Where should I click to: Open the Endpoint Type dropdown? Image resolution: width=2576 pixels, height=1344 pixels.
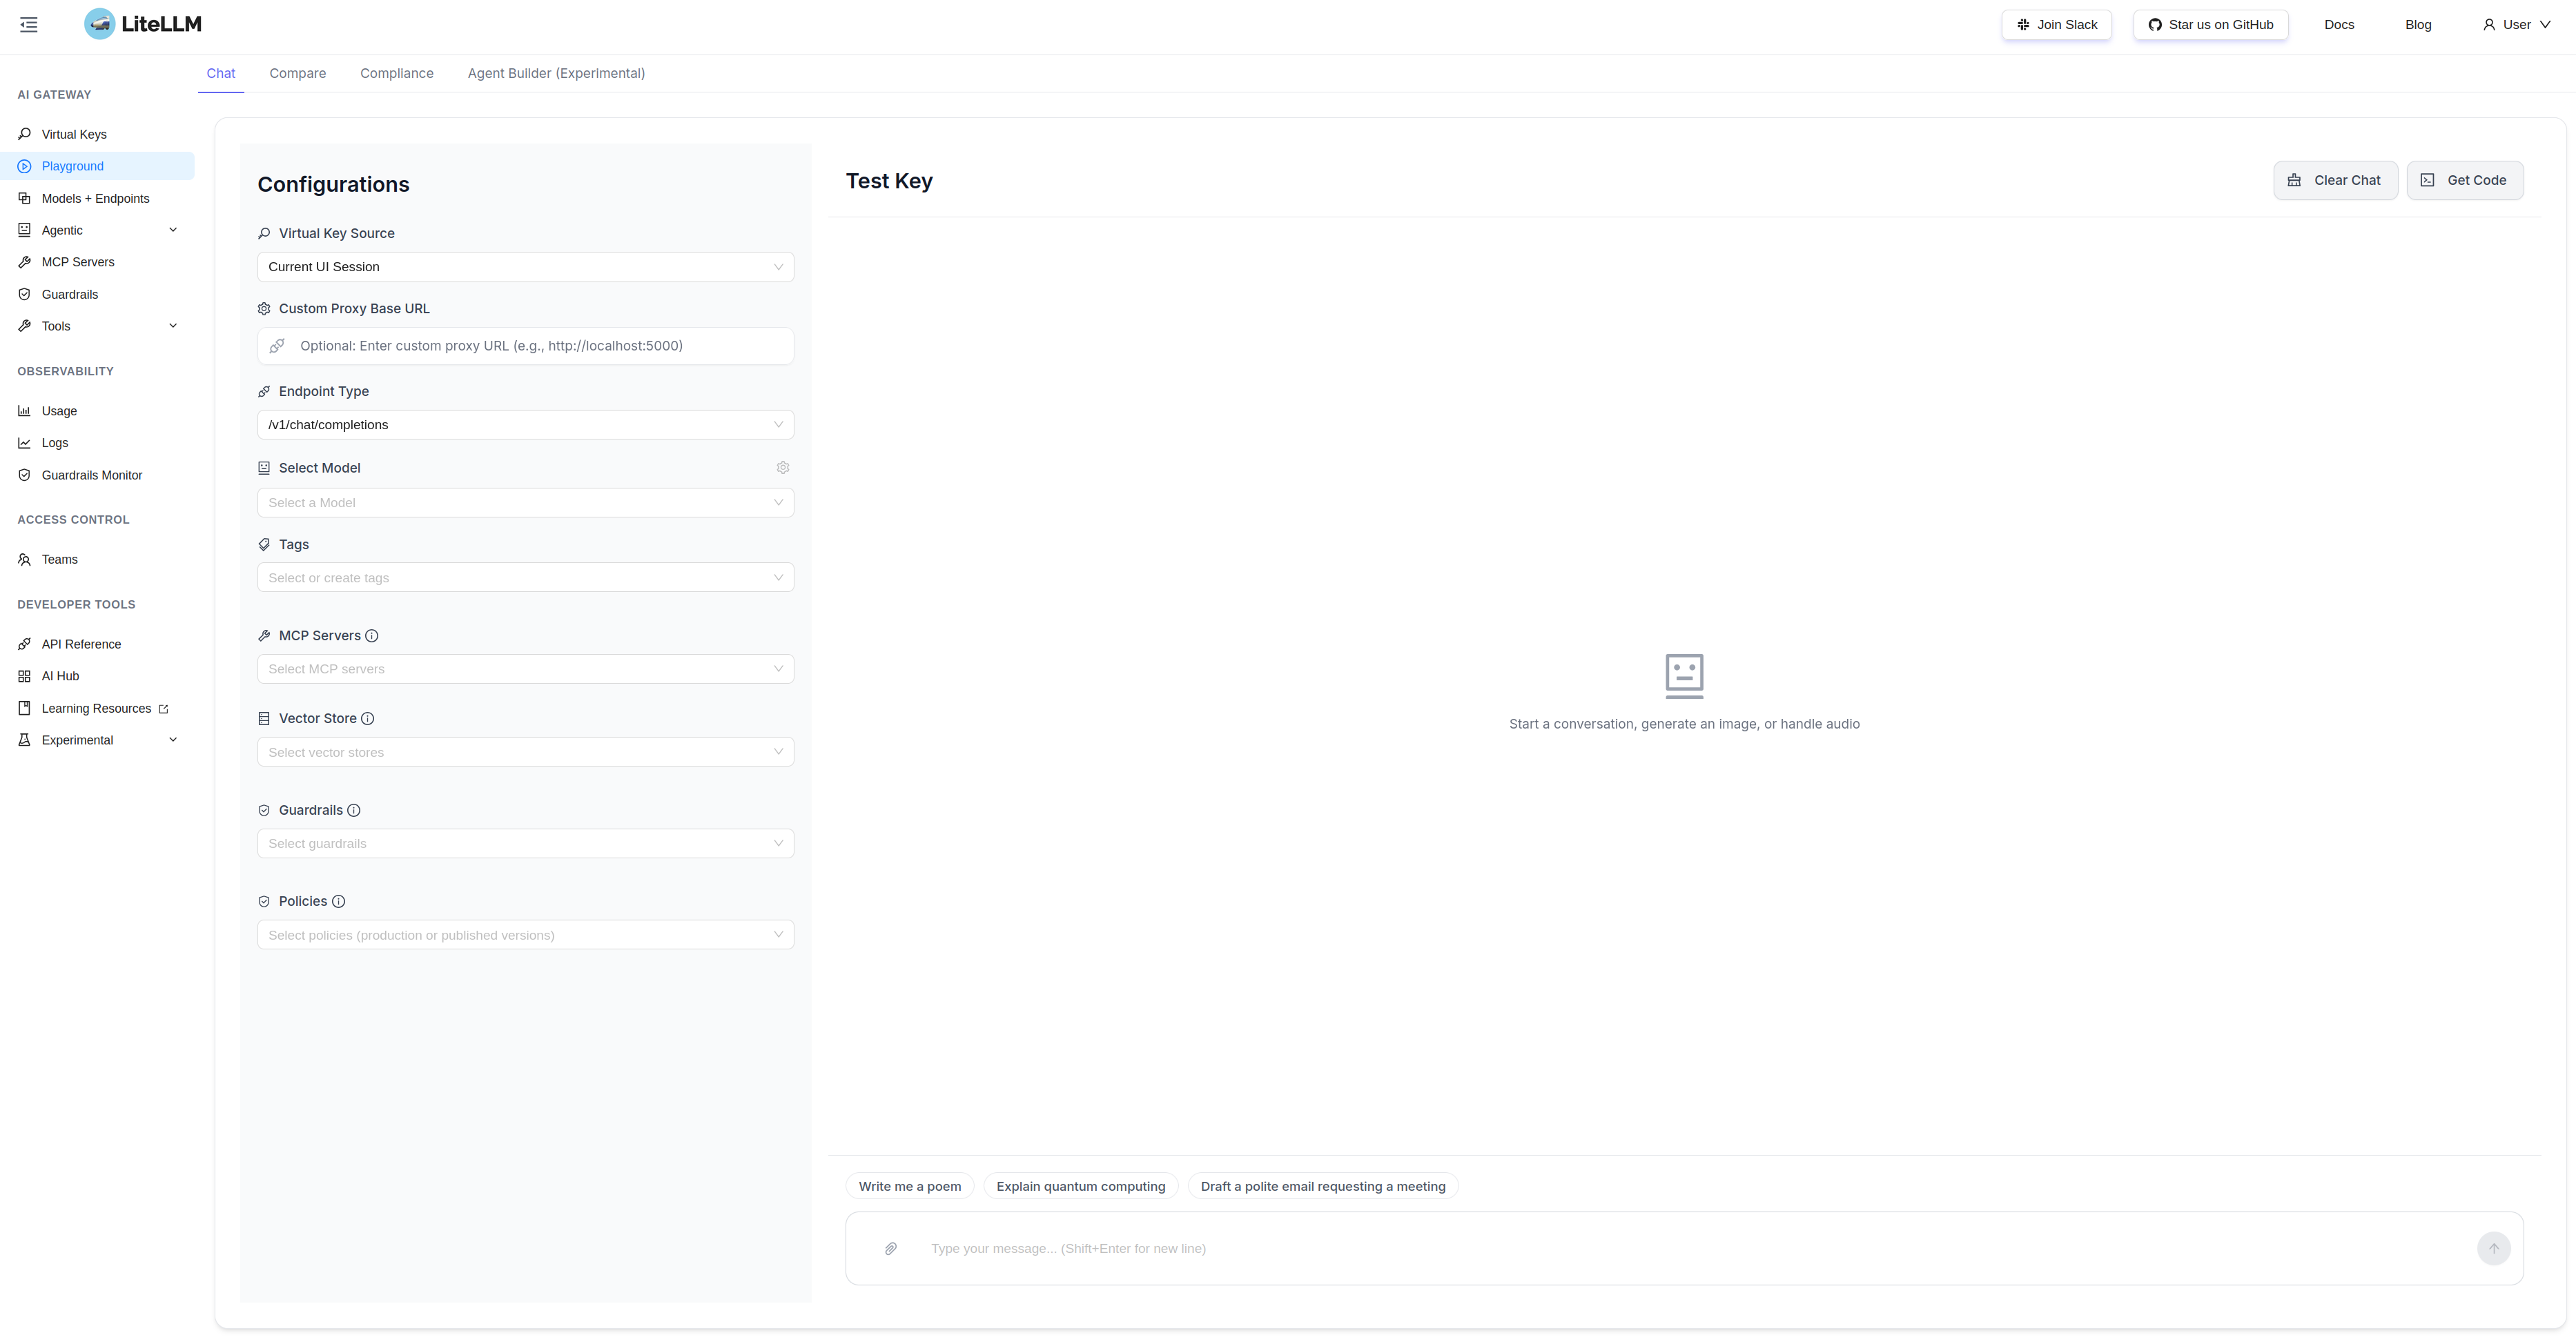(x=525, y=425)
